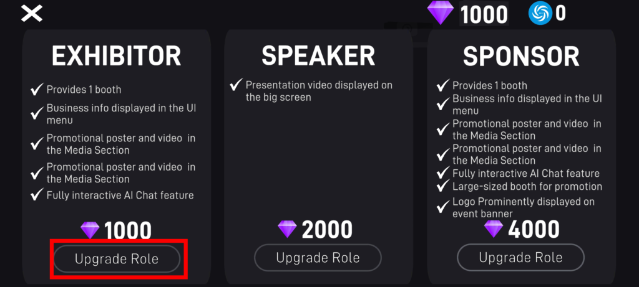The height and width of the screenshot is (287, 639).
Task: Click the blue swirl token icon
Action: click(540, 14)
